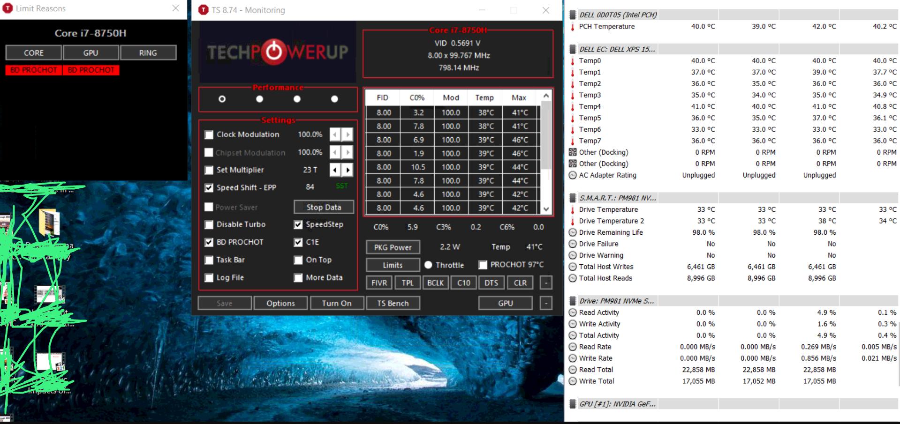This screenshot has width=900, height=424.
Task: Open the Options dialog
Action: point(280,304)
